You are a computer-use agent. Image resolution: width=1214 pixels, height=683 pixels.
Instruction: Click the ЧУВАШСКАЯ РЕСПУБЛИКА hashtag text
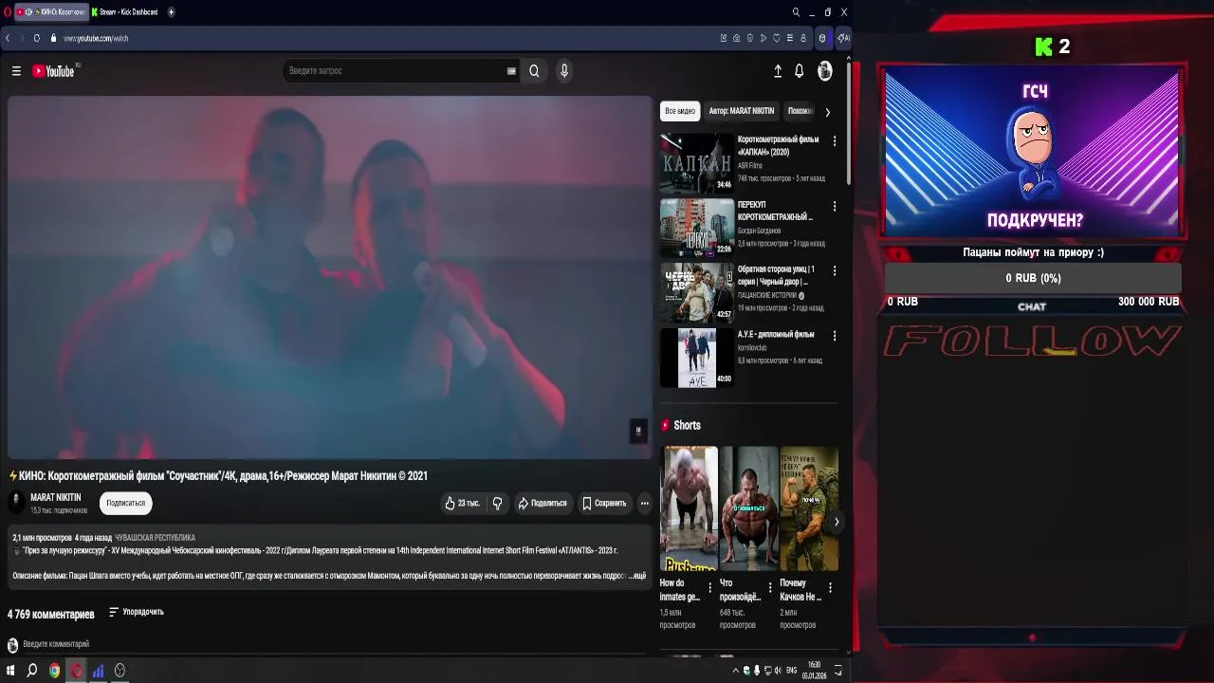[155, 538]
